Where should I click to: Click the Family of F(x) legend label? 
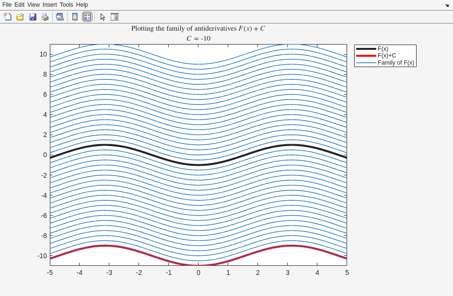[395, 63]
